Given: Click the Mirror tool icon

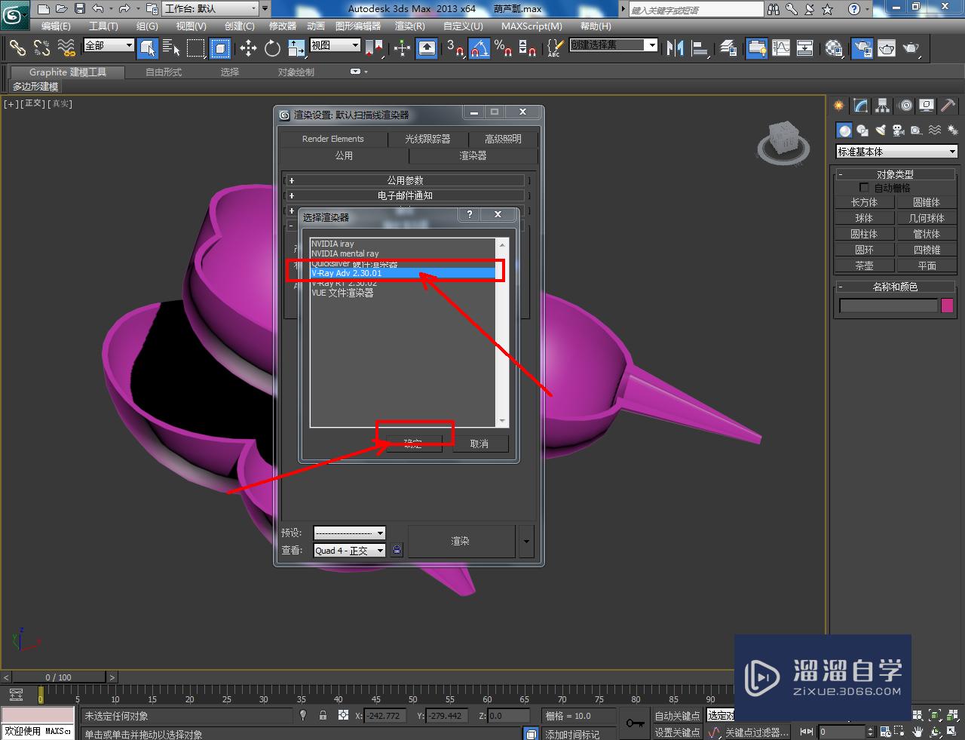Looking at the screenshot, I should (x=675, y=48).
